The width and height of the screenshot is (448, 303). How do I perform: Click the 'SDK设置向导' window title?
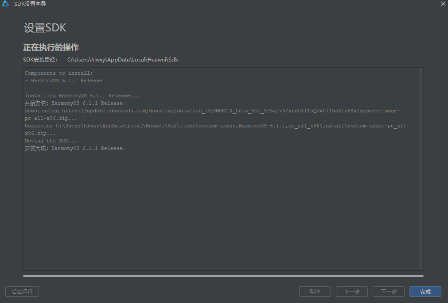[x=30, y=4]
